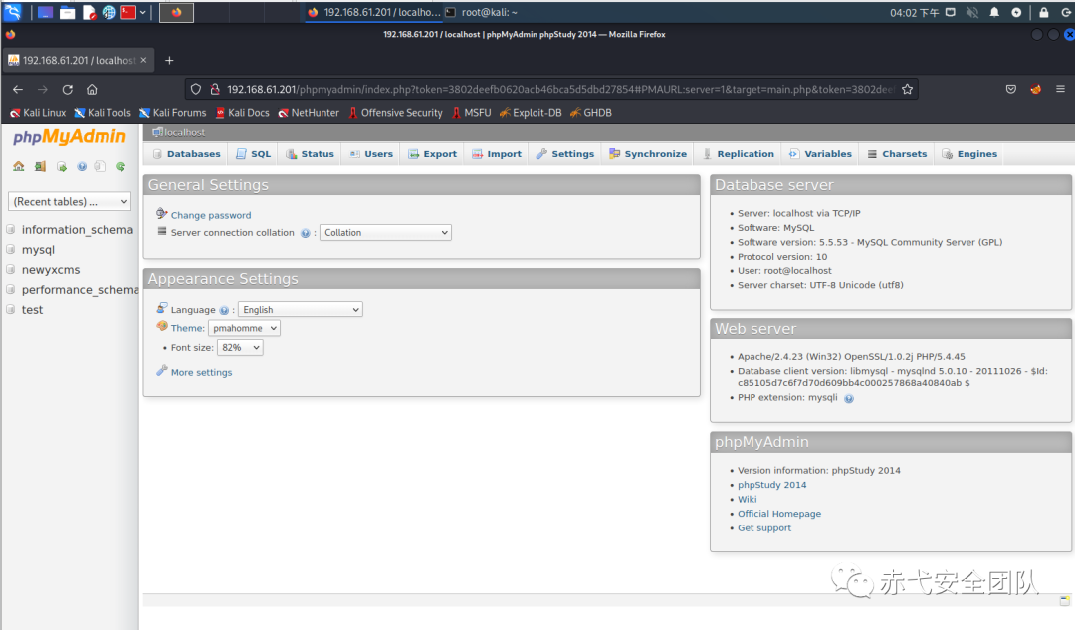Viewport: 1075px width, 630px height.
Task: Select newyxcms database in sidebar
Action: pos(51,270)
